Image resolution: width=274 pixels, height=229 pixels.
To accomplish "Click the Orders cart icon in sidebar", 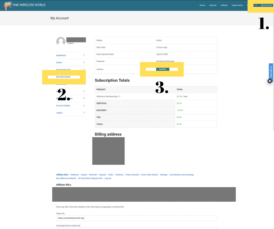I will click(84, 62).
